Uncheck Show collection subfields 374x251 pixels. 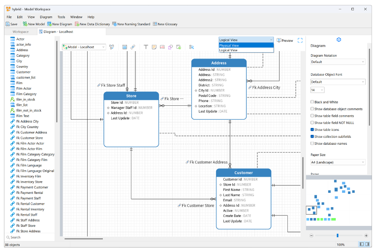click(312, 136)
